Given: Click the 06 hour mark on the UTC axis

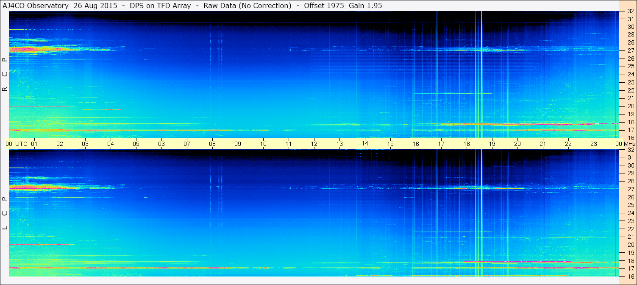Looking at the screenshot, I should point(161,144).
